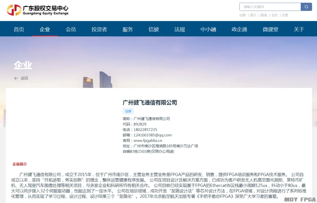The width and height of the screenshot is (317, 203).
Task: Click the search magnifier button
Action: pyautogui.click(x=306, y=7)
